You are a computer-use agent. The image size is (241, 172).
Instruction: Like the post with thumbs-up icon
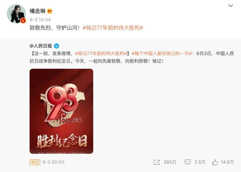(x=215, y=162)
